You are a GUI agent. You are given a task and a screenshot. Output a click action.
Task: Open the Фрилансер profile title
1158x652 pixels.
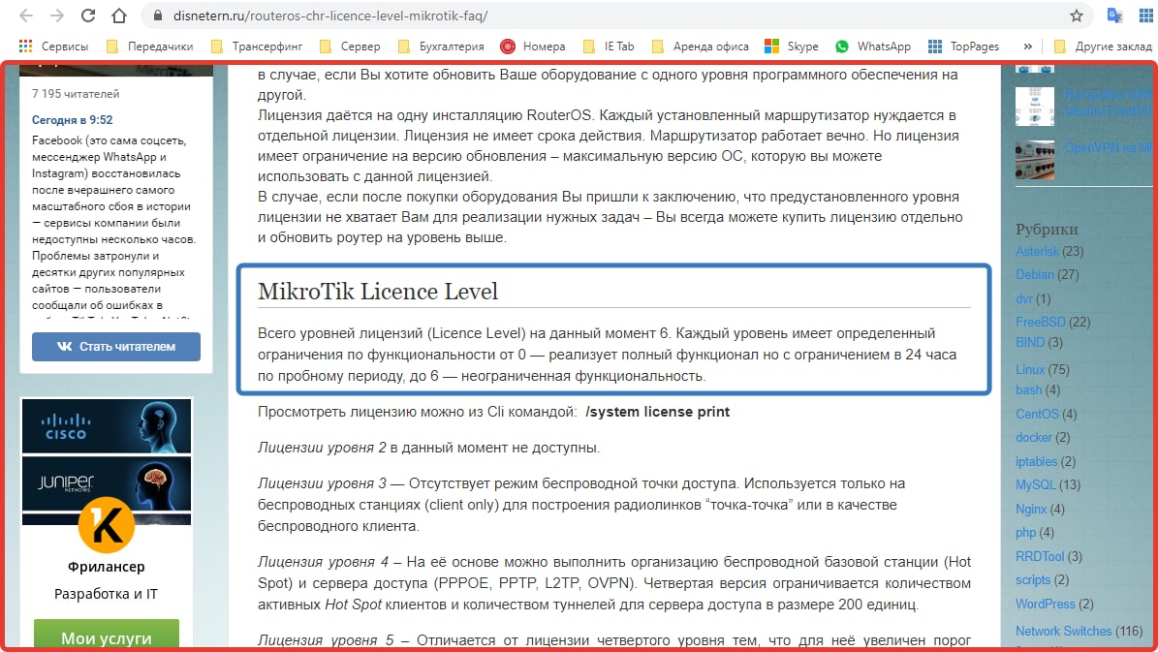[x=107, y=567]
